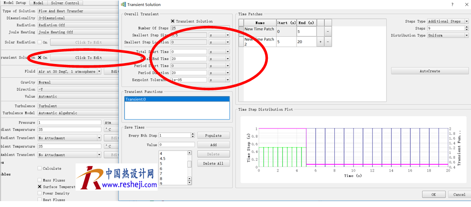Click the Transient Solution dialog title icon

point(123,4)
